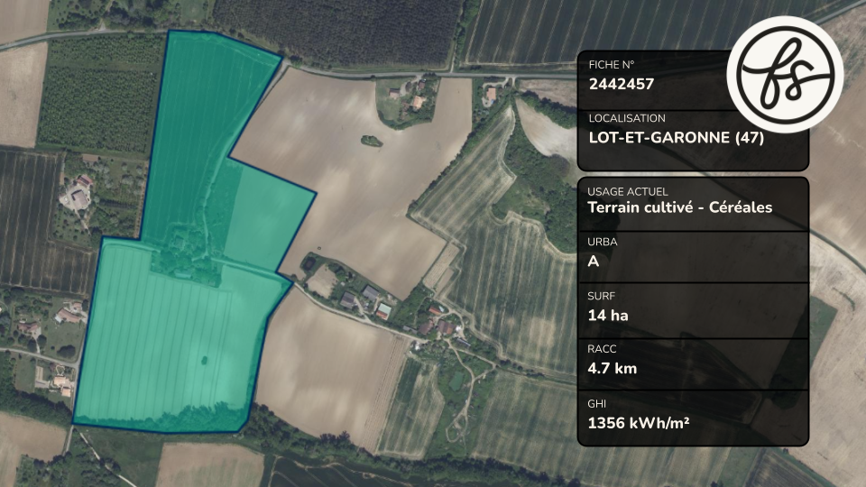
Task: Click the 4.7 km connection distance
Action: (613, 368)
